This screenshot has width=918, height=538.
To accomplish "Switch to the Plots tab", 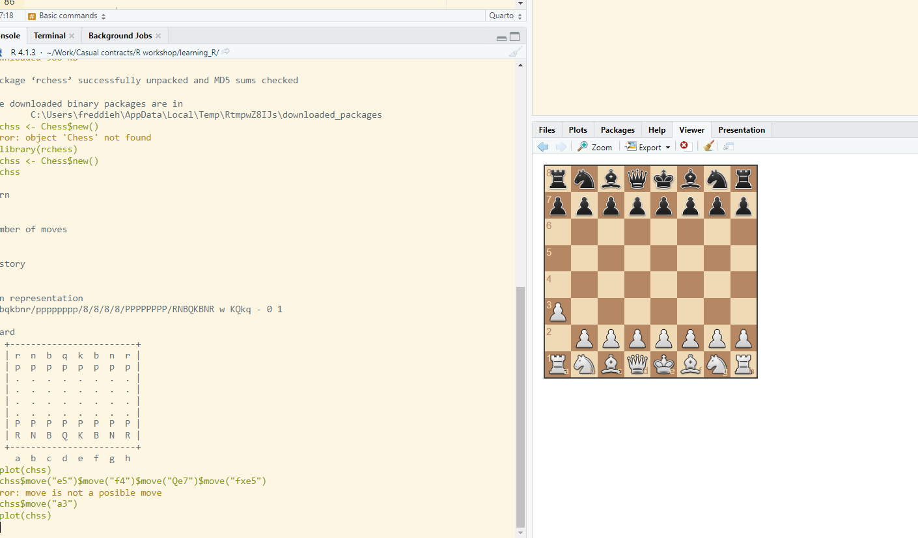I will (577, 130).
